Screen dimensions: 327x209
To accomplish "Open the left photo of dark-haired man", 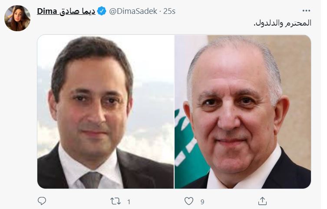I will pos(106,111).
